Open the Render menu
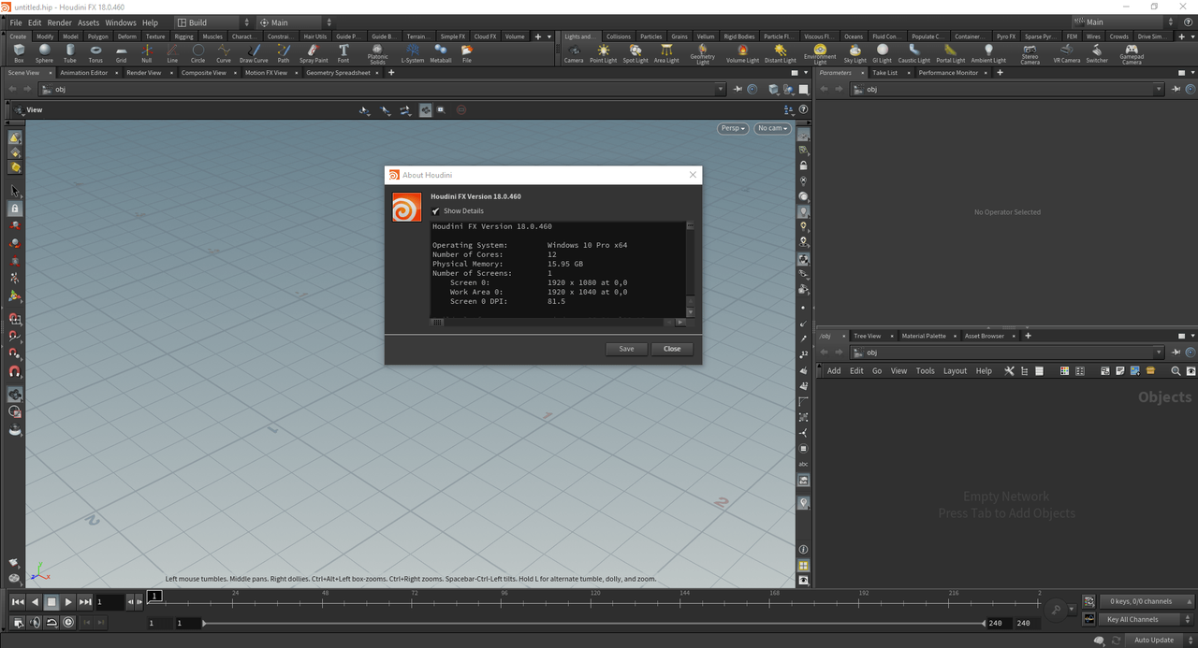This screenshot has height=648, width=1198. (59, 22)
